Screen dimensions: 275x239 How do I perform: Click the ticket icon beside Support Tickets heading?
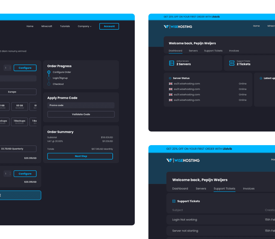174,201
